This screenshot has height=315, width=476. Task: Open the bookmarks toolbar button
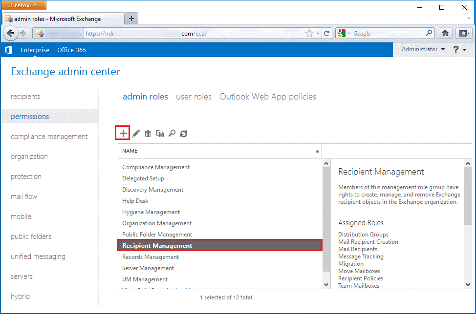point(464,33)
